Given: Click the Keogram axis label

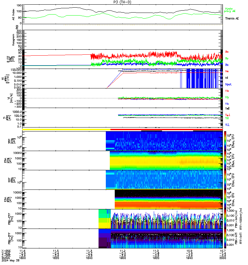Looking at the screenshot, I should 13,40.
